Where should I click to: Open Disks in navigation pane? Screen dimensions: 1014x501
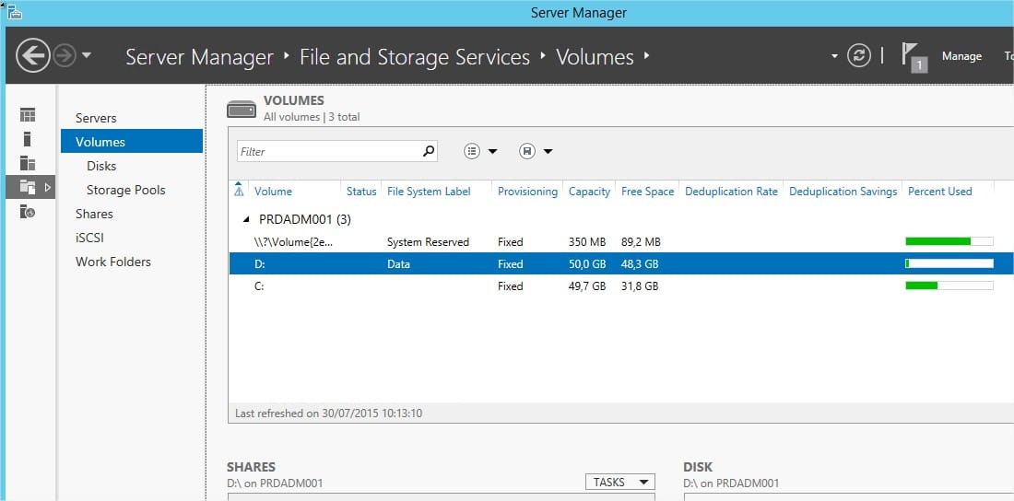[101, 166]
